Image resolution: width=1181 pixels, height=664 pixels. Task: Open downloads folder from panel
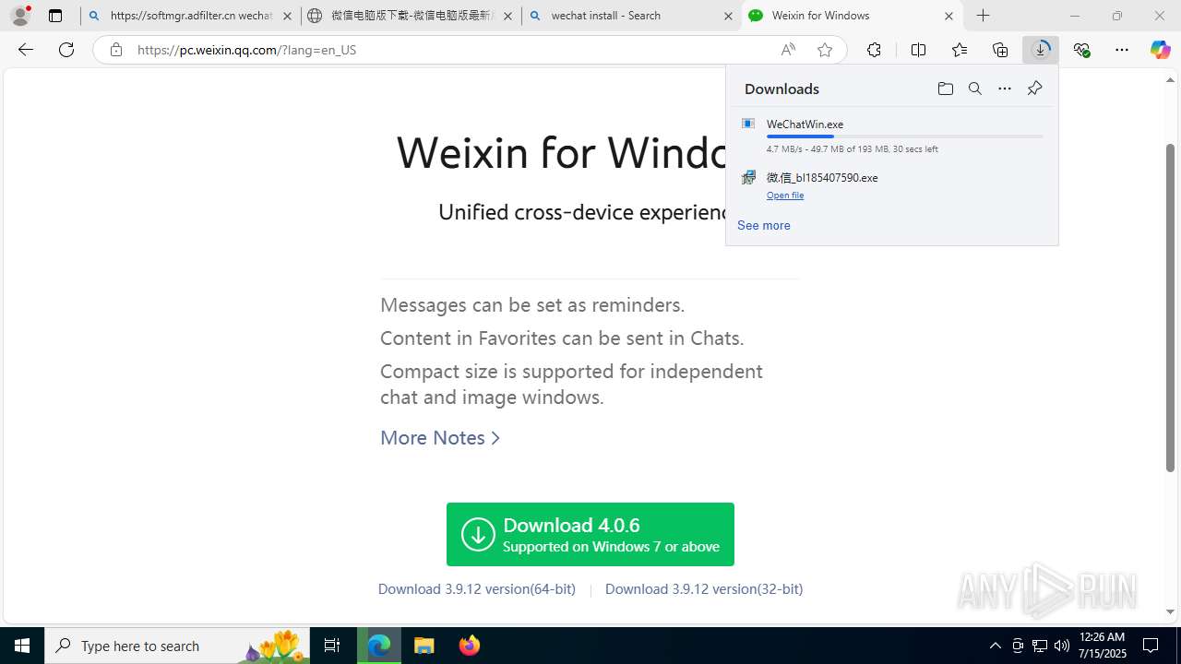point(945,89)
